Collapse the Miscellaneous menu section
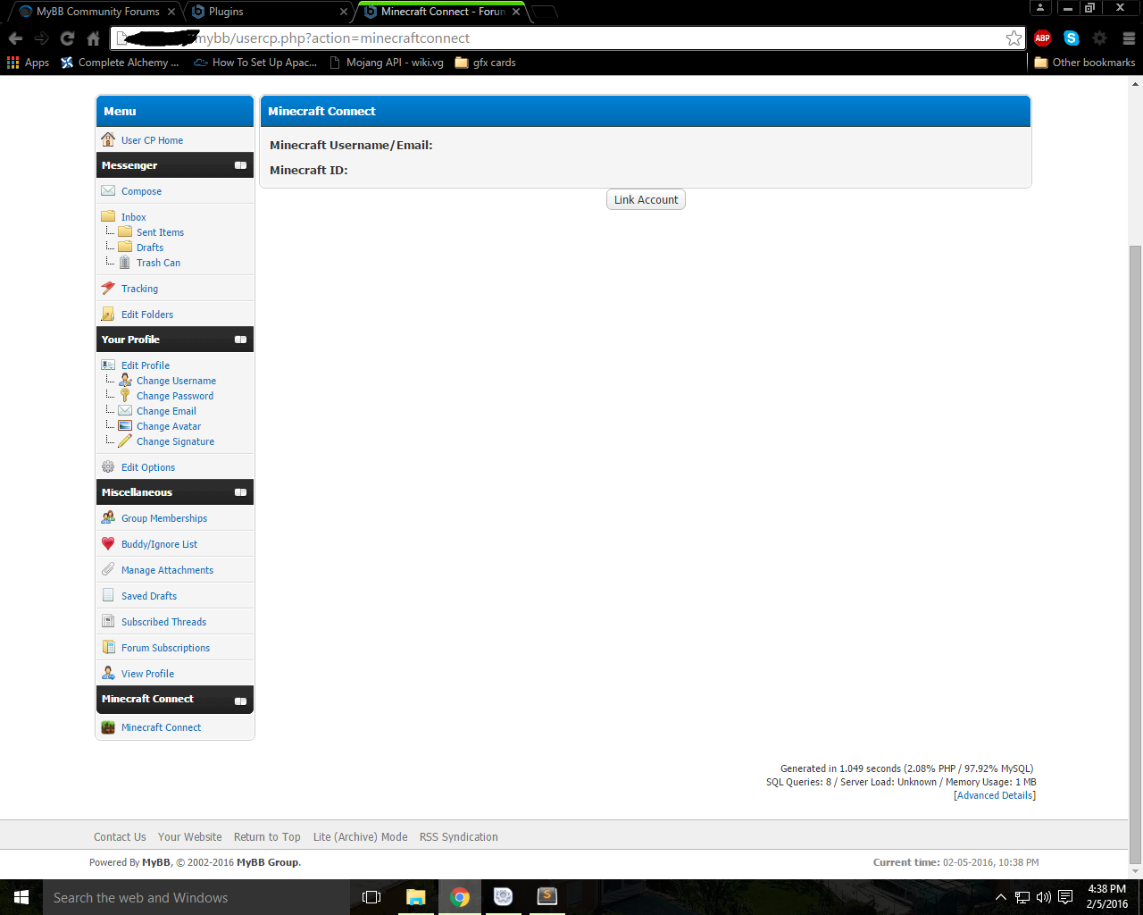This screenshot has height=915, width=1143. click(x=240, y=492)
